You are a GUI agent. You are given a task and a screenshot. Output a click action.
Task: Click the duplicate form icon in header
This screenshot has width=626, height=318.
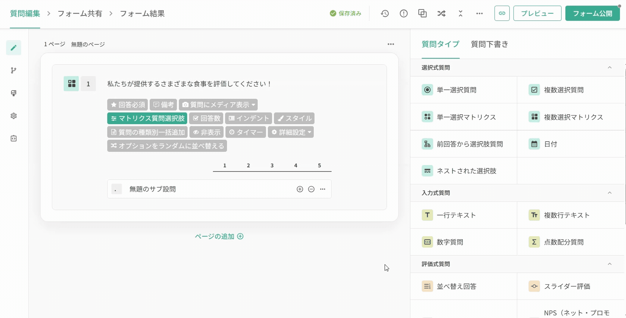point(423,14)
